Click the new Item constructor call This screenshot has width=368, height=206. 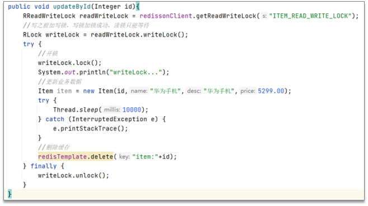tap(187, 91)
